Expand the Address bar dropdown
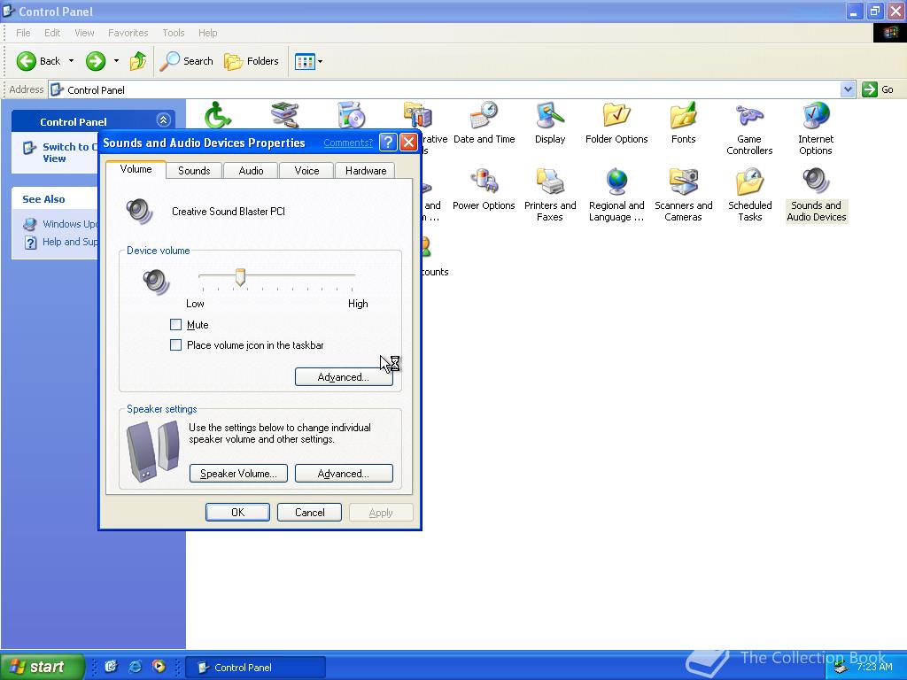This screenshot has height=680, width=907. (848, 89)
